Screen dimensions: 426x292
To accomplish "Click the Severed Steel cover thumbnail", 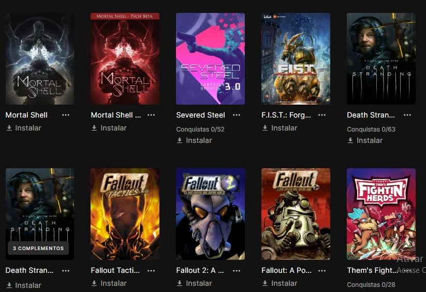I will coord(210,59).
